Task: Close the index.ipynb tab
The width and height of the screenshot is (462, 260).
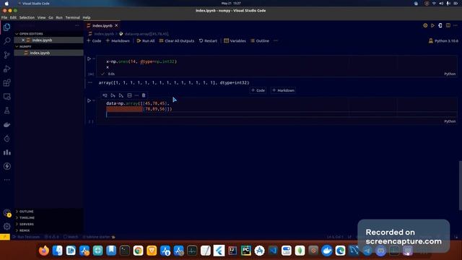Action: [x=116, y=26]
